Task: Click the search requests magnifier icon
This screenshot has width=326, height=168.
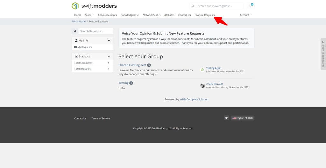Action: click(x=75, y=31)
